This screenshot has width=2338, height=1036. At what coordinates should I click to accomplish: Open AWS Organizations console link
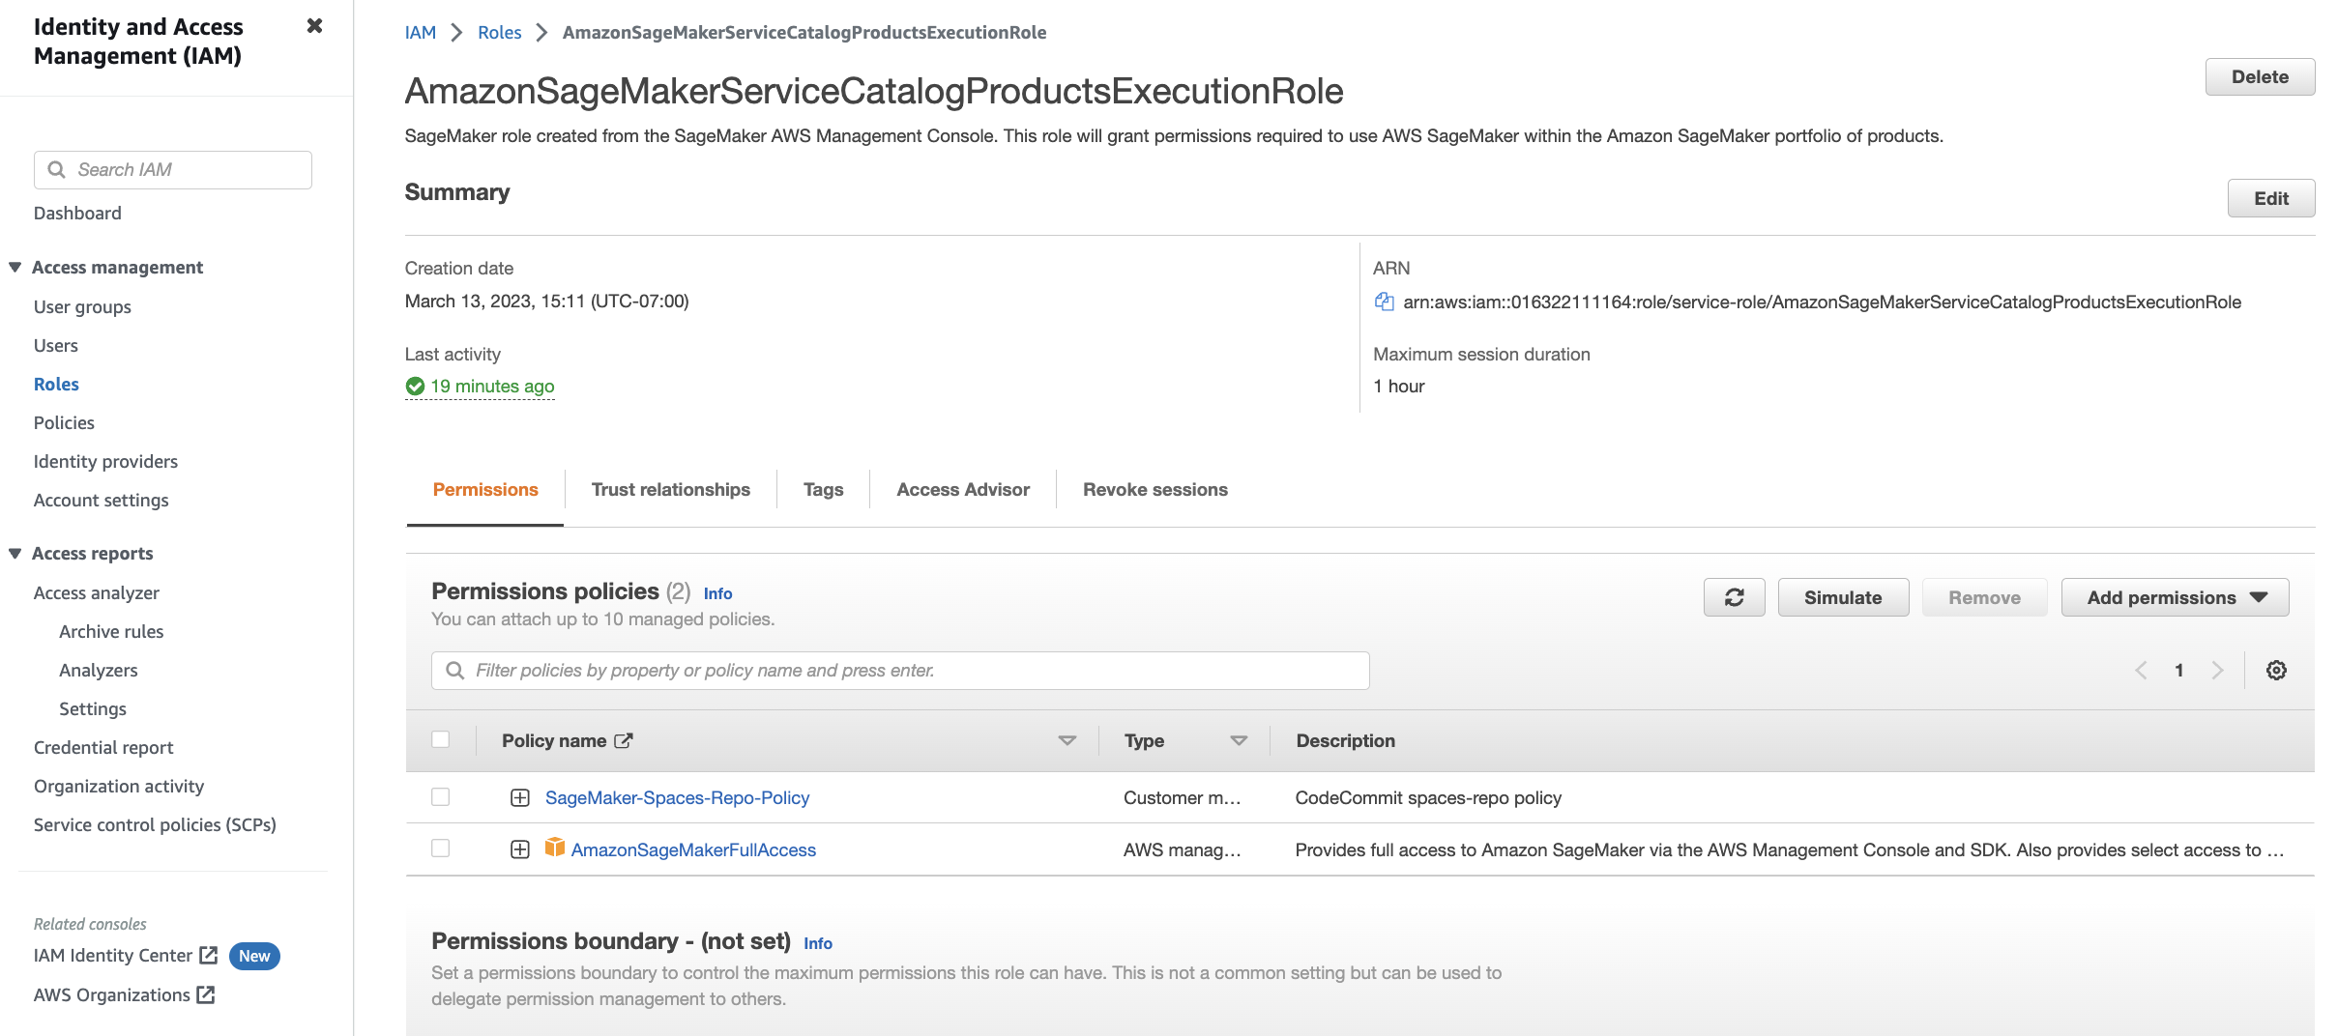(x=112, y=995)
